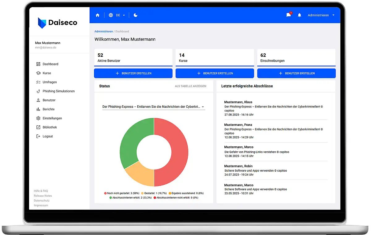Toggle the Noch nicht gestartet legend entry
Viewport: 371px width, 235px height.
tap(122, 193)
